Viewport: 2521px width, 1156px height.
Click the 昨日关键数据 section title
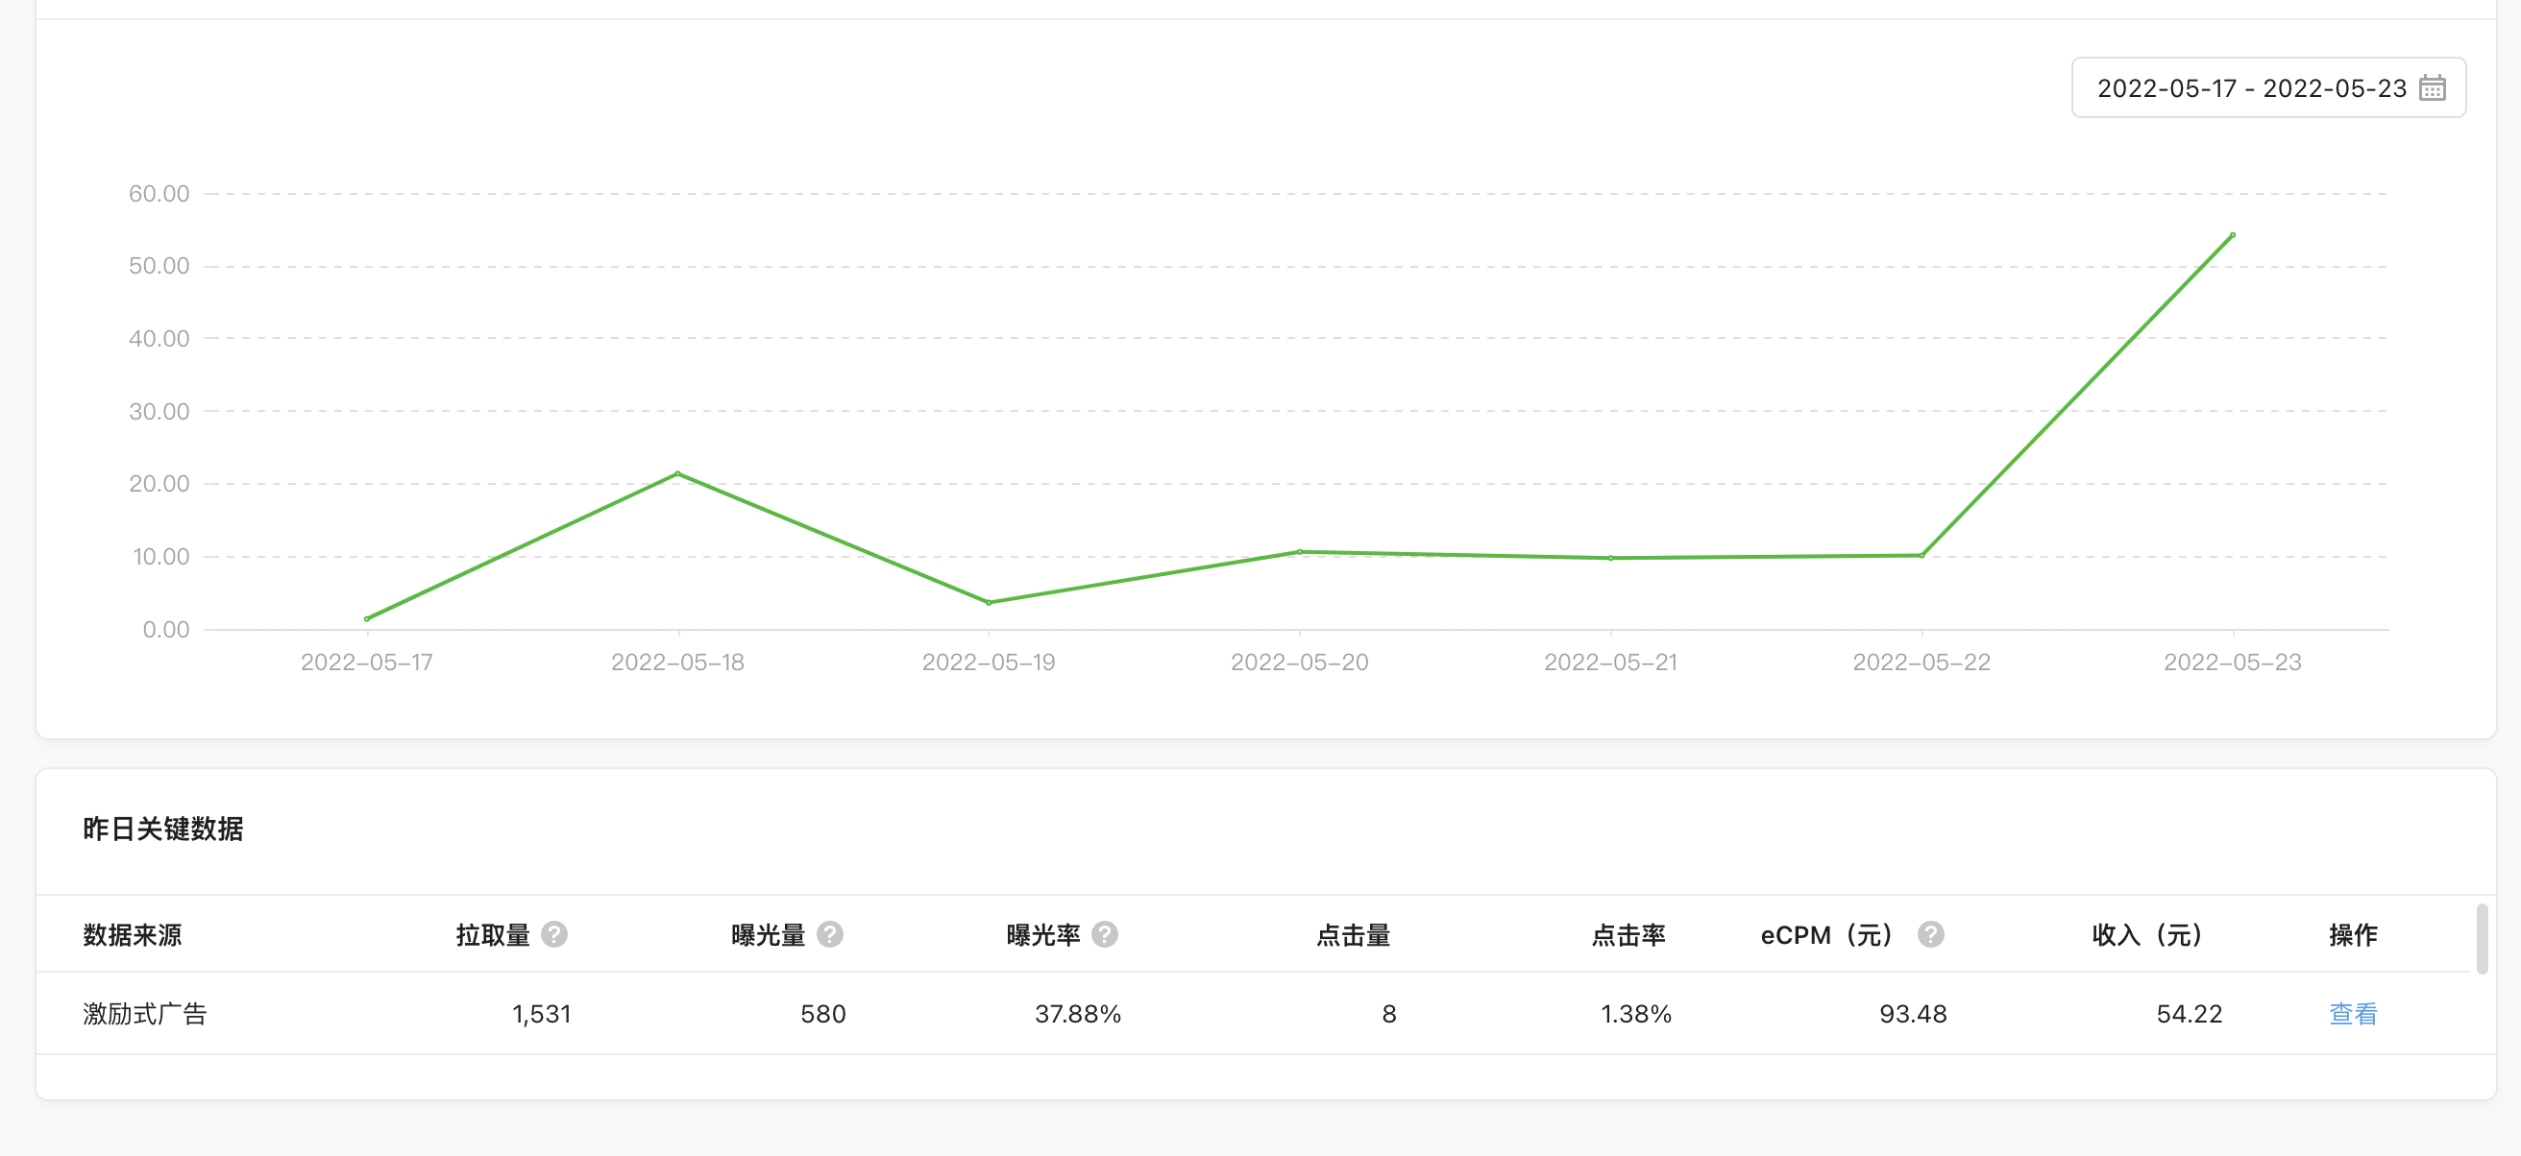[162, 829]
